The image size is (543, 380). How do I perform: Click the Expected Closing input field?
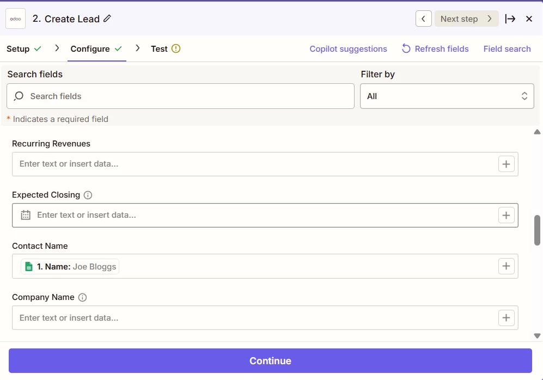265,215
